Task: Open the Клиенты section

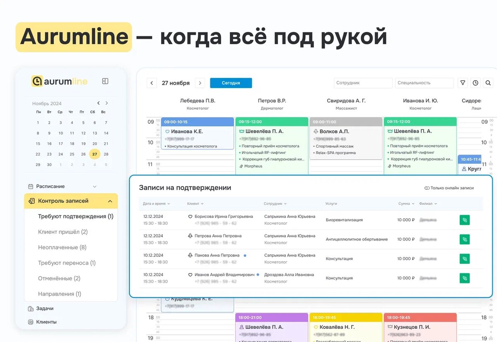Action: (46, 322)
